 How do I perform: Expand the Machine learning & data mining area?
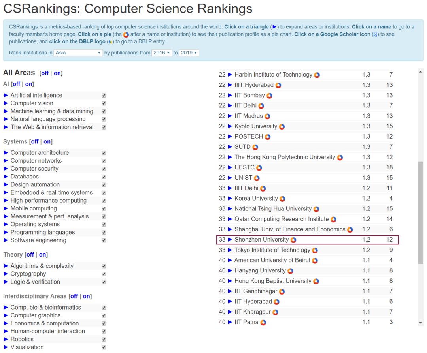click(6, 111)
